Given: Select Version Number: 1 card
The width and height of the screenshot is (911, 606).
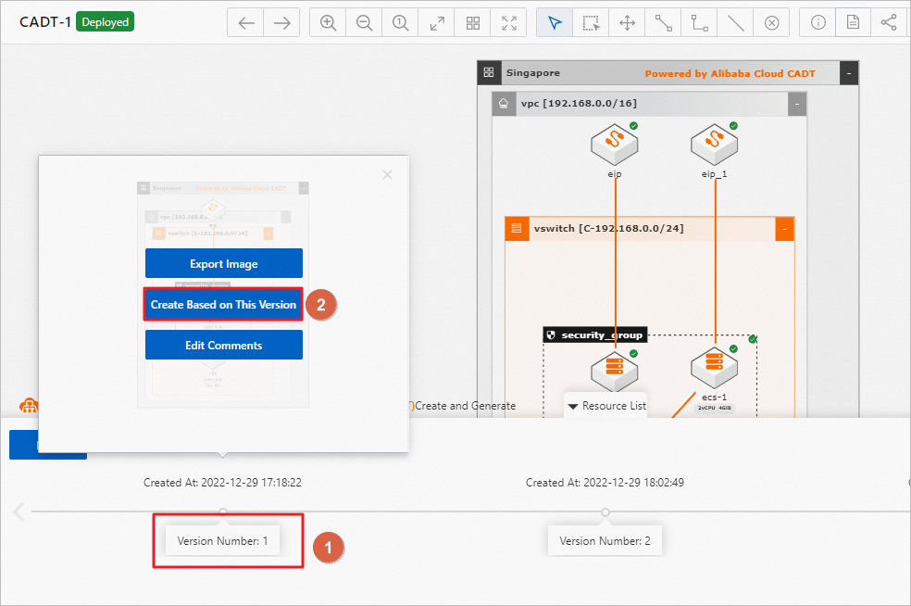Looking at the screenshot, I should click(x=222, y=541).
